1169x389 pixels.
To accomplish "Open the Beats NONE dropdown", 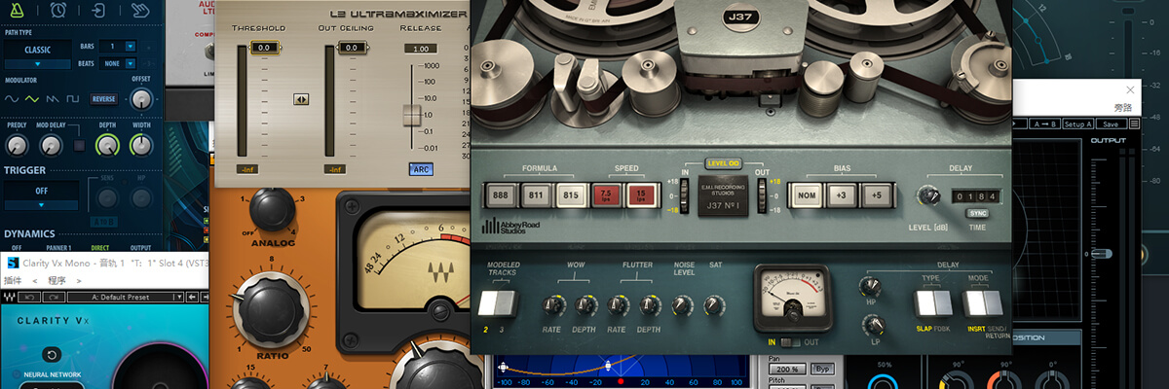I will tap(116, 63).
